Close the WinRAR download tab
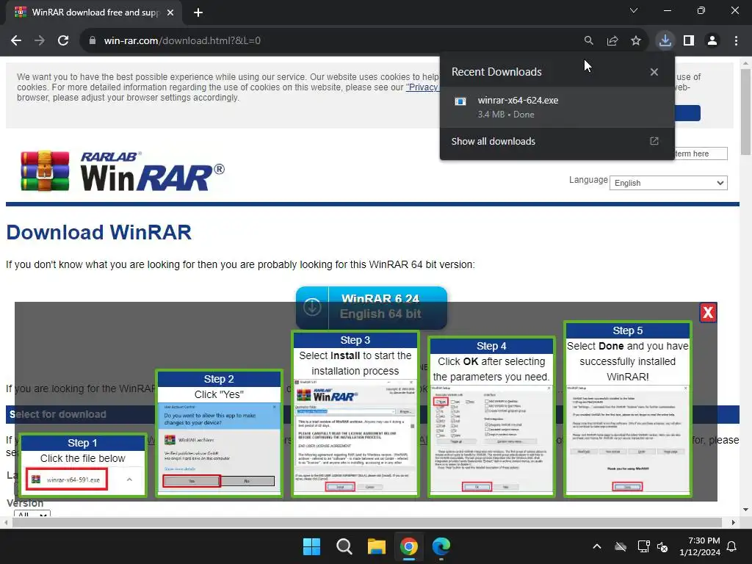The width and height of the screenshot is (752, 564). (170, 12)
